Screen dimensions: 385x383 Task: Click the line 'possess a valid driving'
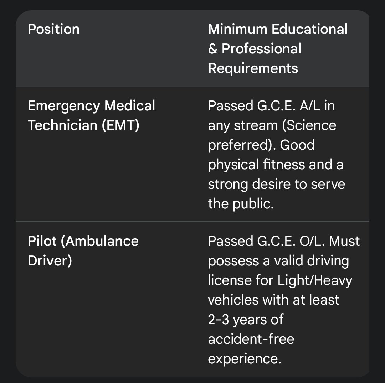click(278, 261)
